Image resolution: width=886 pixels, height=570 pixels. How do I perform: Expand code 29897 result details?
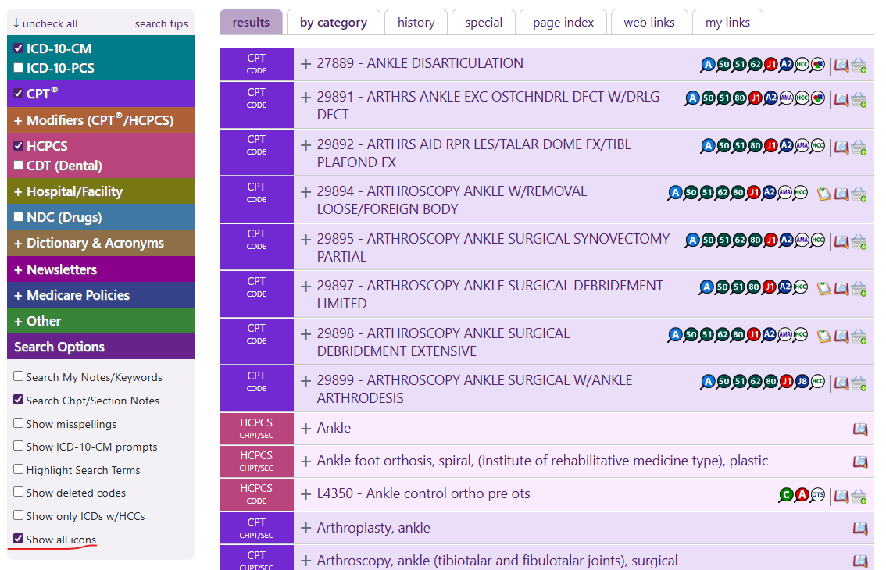click(x=306, y=287)
